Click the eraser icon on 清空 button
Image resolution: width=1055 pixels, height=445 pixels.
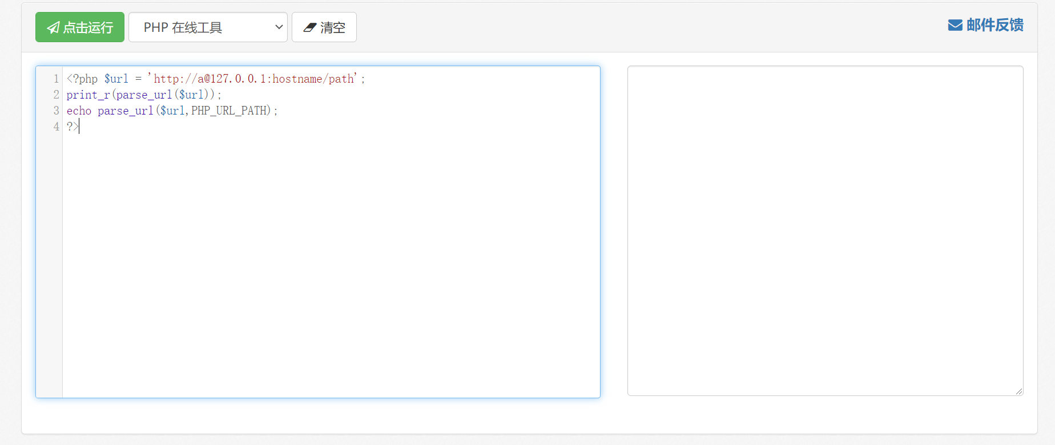pyautogui.click(x=309, y=27)
